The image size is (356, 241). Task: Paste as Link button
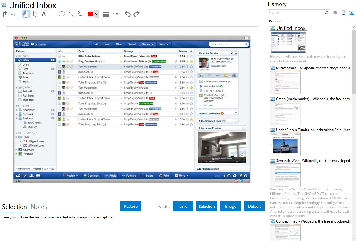click(183, 206)
